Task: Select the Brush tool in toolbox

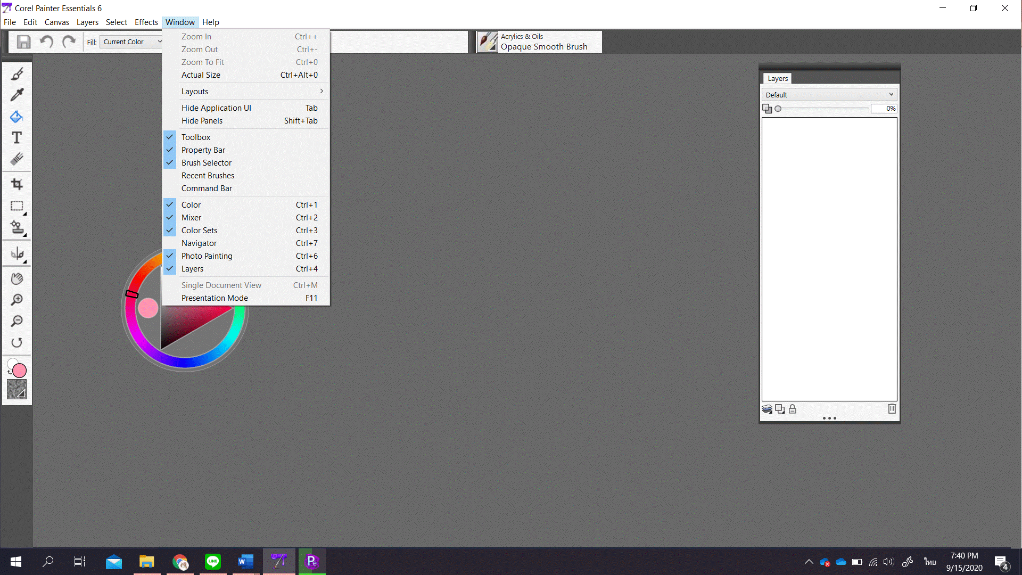Action: point(17,74)
